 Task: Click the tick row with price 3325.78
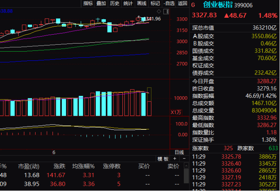point(234,157)
